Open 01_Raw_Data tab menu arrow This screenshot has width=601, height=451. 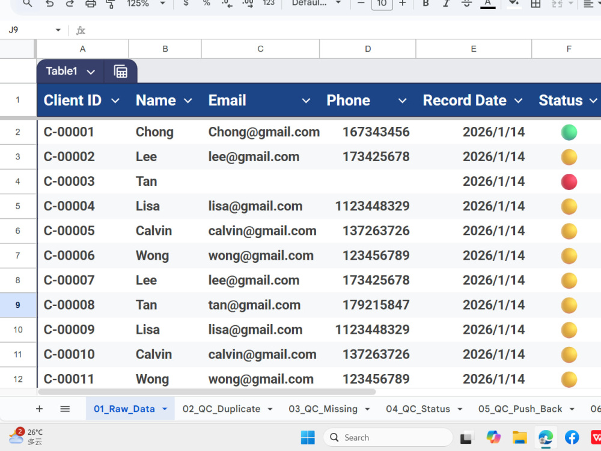pyautogui.click(x=165, y=409)
